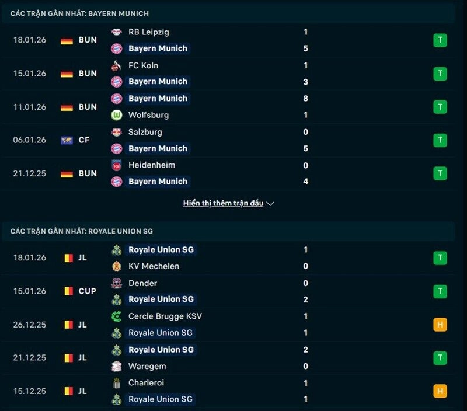This screenshot has width=467, height=411.
Task: Click the FC Koln club crest
Action: [x=117, y=65]
